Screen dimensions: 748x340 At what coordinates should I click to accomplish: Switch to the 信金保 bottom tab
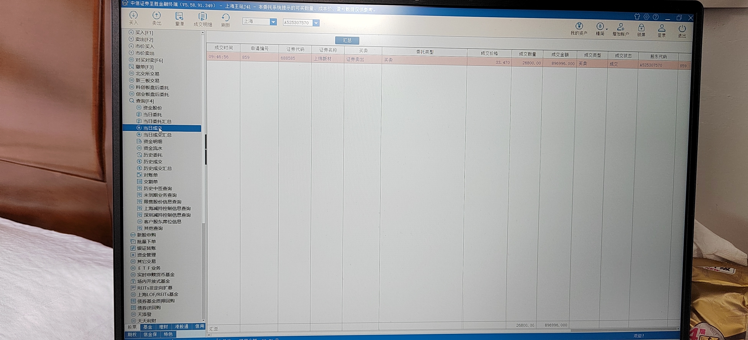click(x=150, y=334)
